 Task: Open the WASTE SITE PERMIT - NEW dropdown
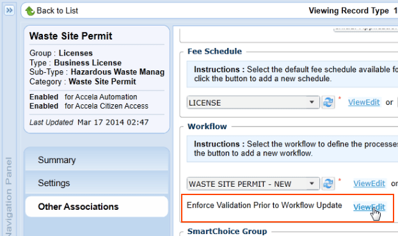pyautogui.click(x=253, y=184)
